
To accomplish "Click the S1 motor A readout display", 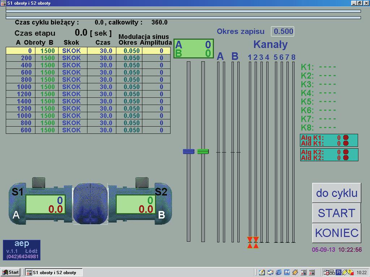I will (45, 205).
